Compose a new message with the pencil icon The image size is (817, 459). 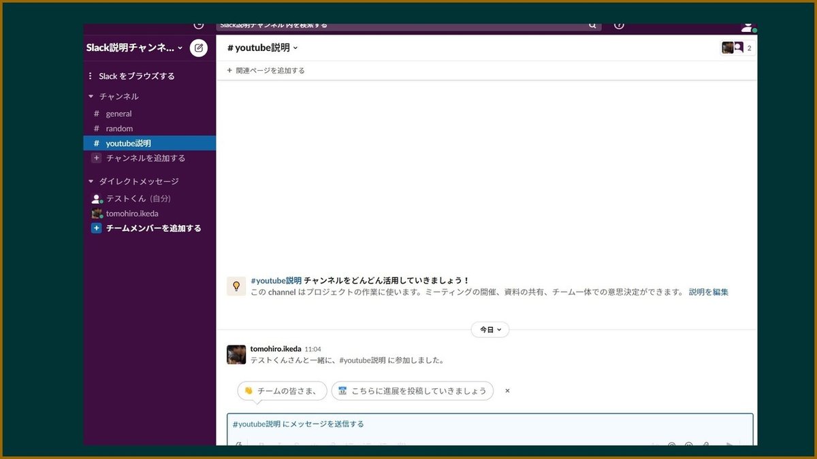198,48
